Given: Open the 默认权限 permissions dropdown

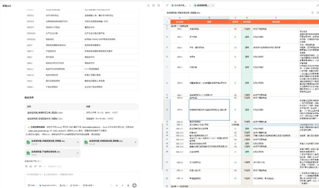Looking at the screenshot, I should point(89,185).
